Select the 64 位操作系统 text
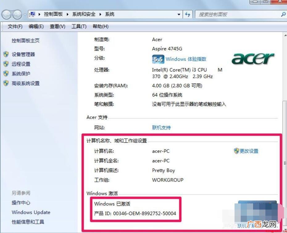This screenshot has width=287, height=233. (167, 95)
